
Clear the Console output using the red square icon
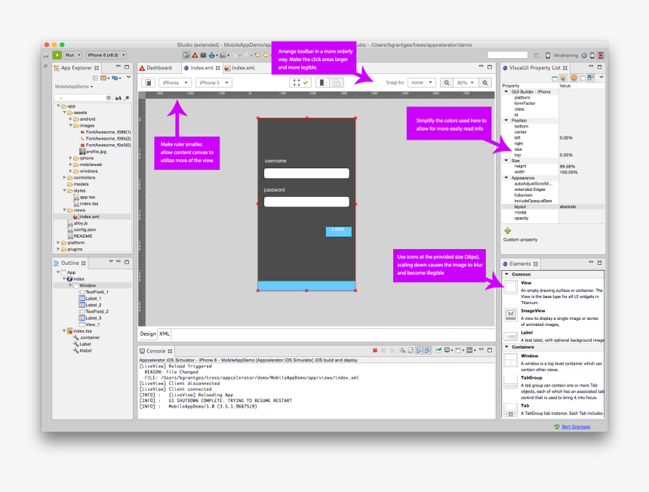click(376, 349)
